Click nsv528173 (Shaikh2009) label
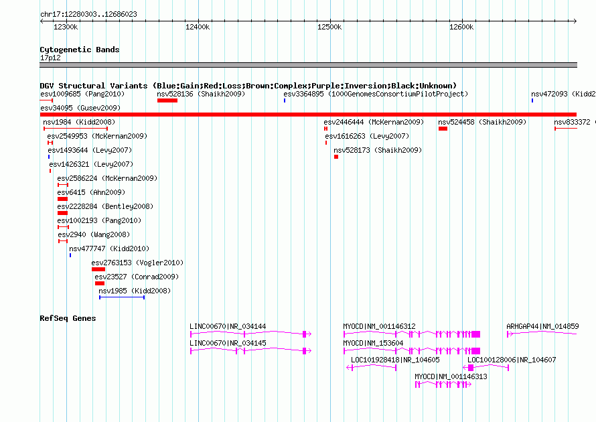The image size is (596, 422). click(x=378, y=150)
